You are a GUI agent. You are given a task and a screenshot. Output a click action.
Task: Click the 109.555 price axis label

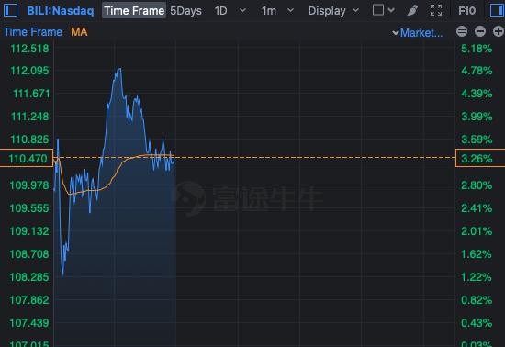pyautogui.click(x=29, y=208)
